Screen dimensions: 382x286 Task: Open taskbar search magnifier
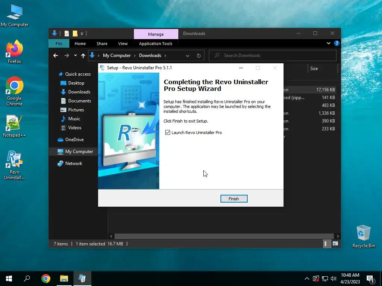point(27,279)
